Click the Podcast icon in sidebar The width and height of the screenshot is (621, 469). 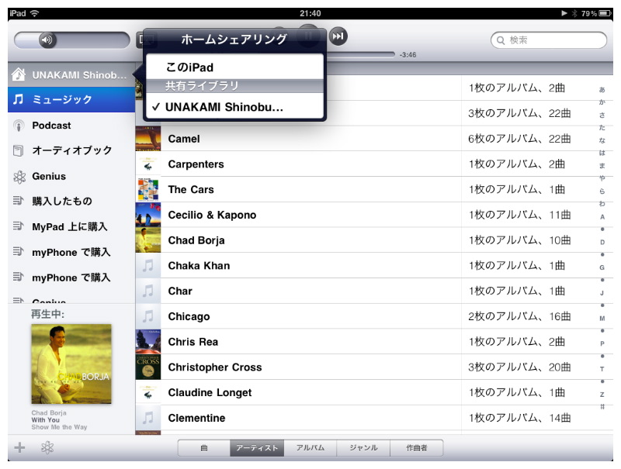pyautogui.click(x=19, y=126)
